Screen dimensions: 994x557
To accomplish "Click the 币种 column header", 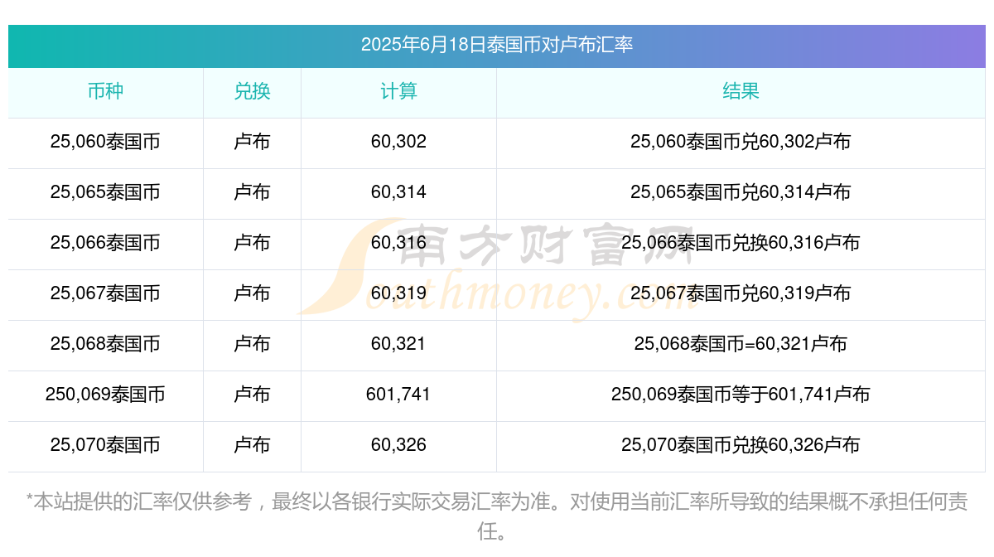I will coord(105,91).
